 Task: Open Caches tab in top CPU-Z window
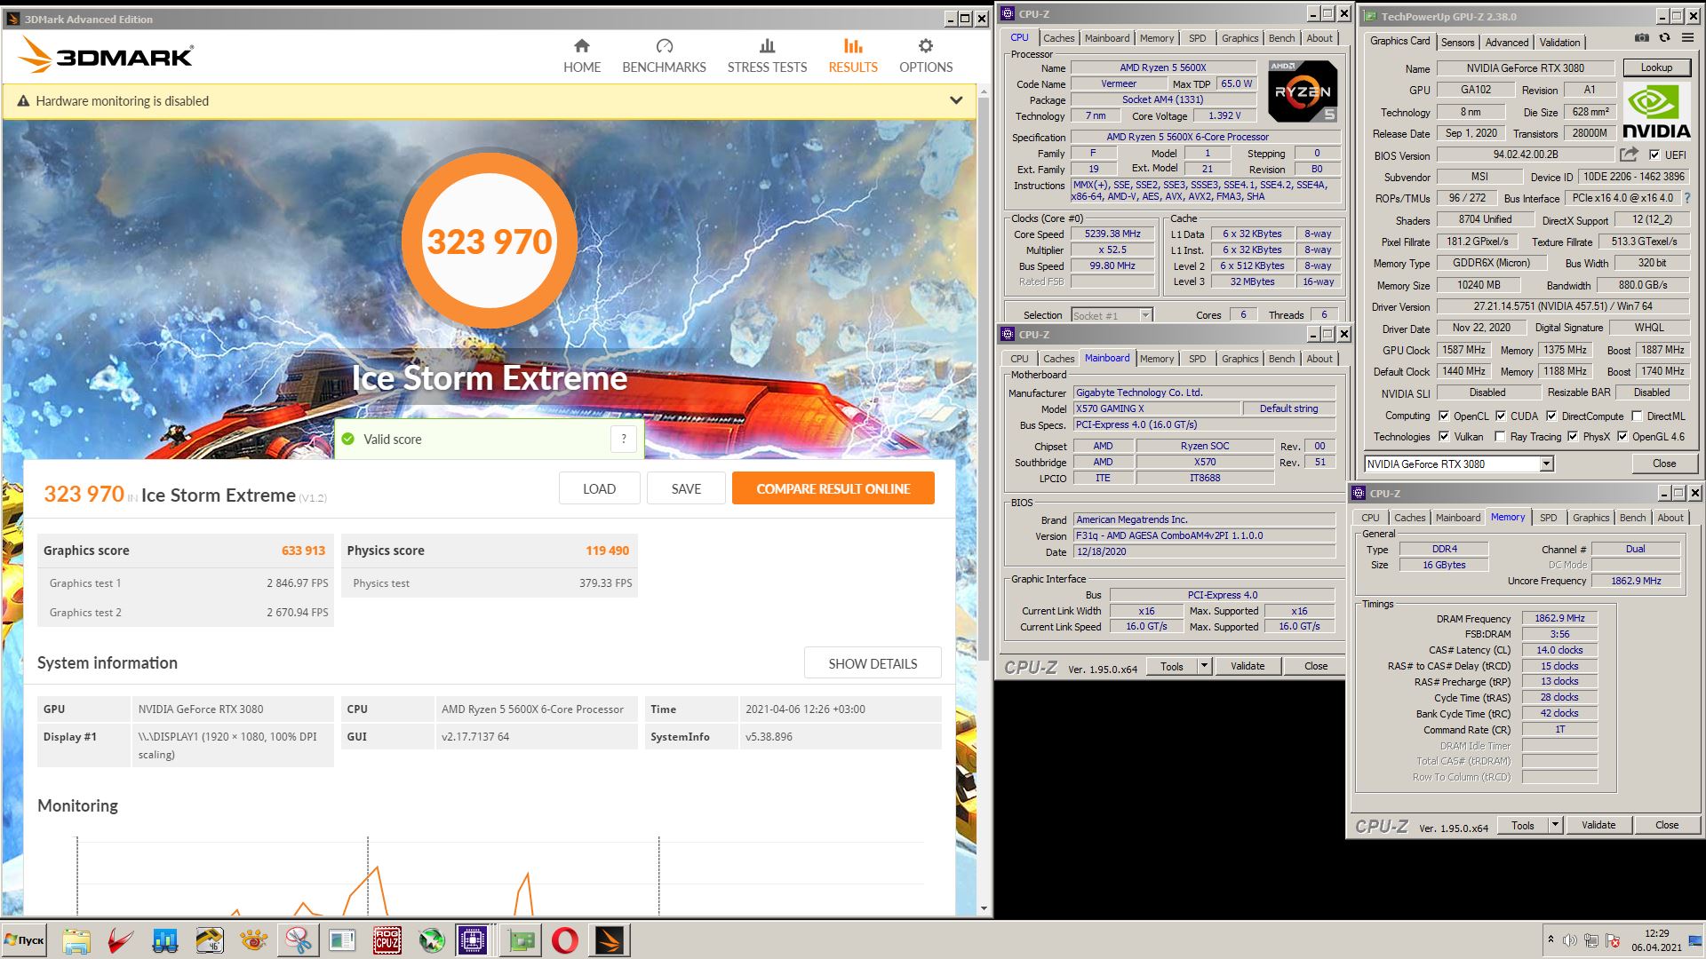(1058, 38)
